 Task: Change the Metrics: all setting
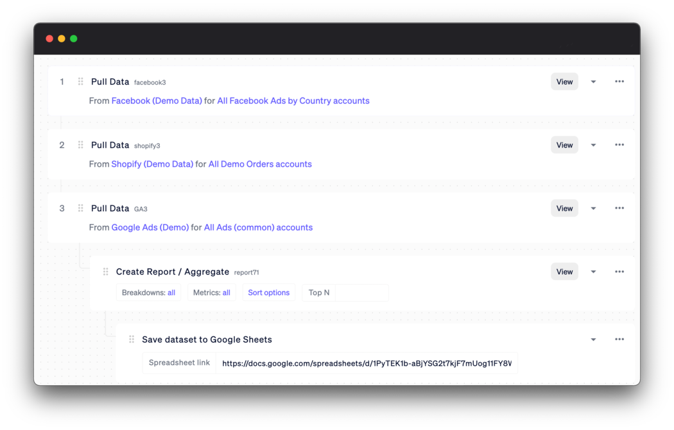pos(211,293)
